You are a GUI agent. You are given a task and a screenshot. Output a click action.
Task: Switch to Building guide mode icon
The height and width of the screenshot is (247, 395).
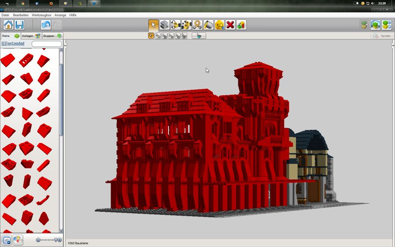(386, 25)
